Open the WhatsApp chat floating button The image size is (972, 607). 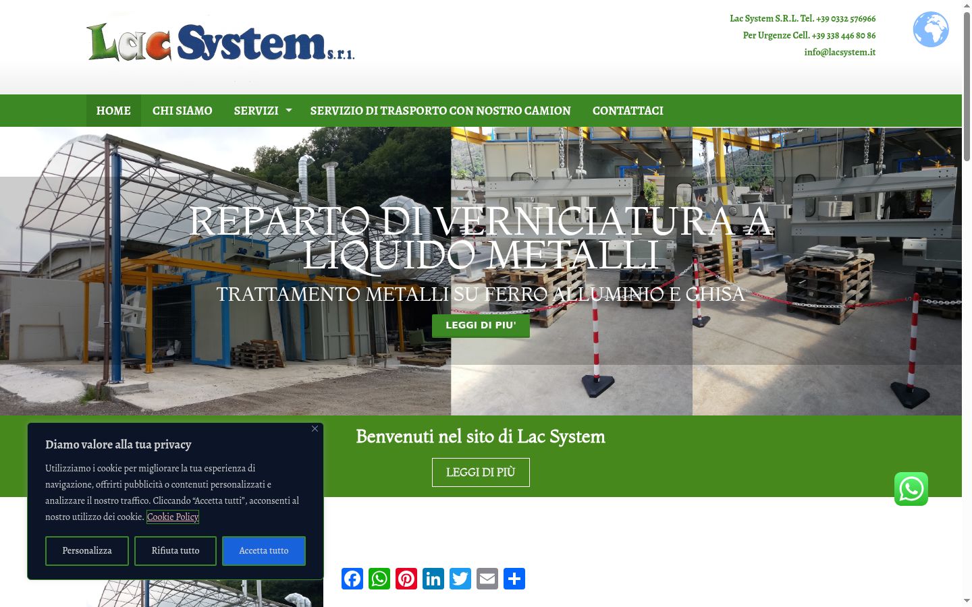pyautogui.click(x=911, y=489)
